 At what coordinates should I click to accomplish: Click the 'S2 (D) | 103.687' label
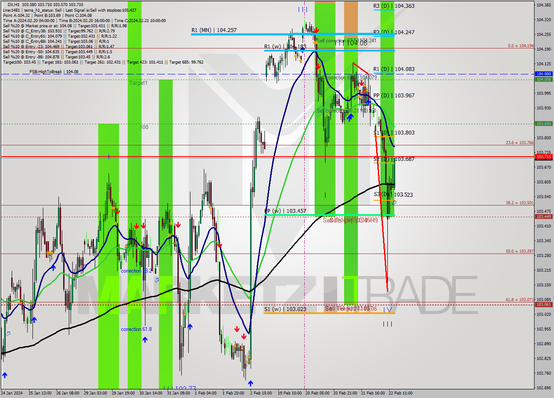click(394, 159)
